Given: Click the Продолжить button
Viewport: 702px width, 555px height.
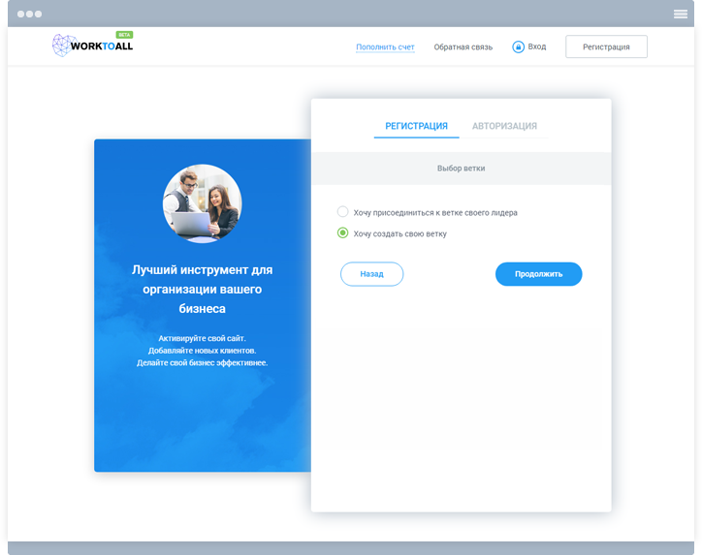Looking at the screenshot, I should point(538,274).
